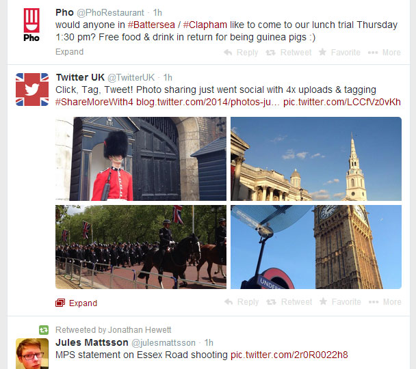
Task: View the Big Ben and Underground photo
Action: tap(316, 247)
